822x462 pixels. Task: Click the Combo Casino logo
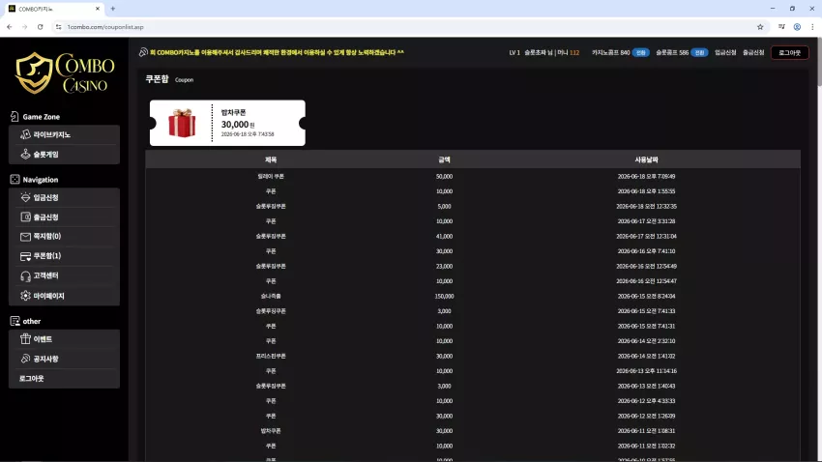(65, 72)
